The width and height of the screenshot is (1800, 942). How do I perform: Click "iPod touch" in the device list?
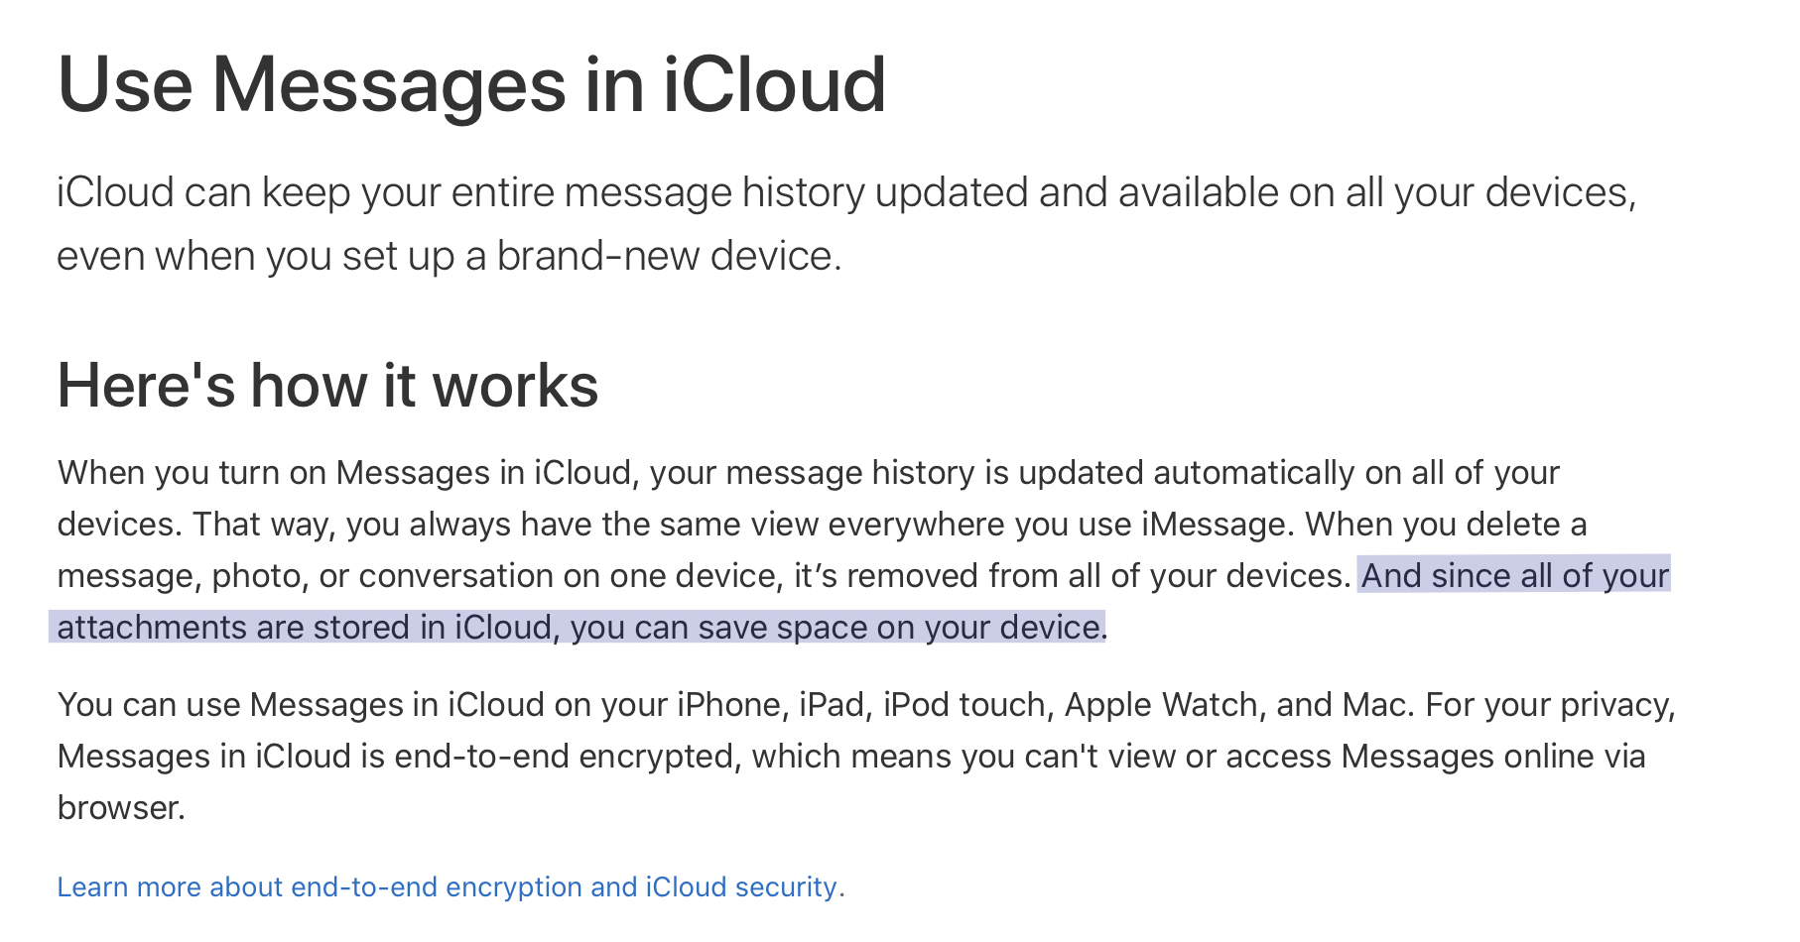[964, 704]
